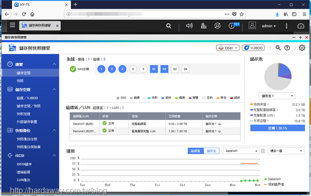This screenshot has width=311, height=196.
Task: Open the storage manager tools wrench icon
Action: 278,48
